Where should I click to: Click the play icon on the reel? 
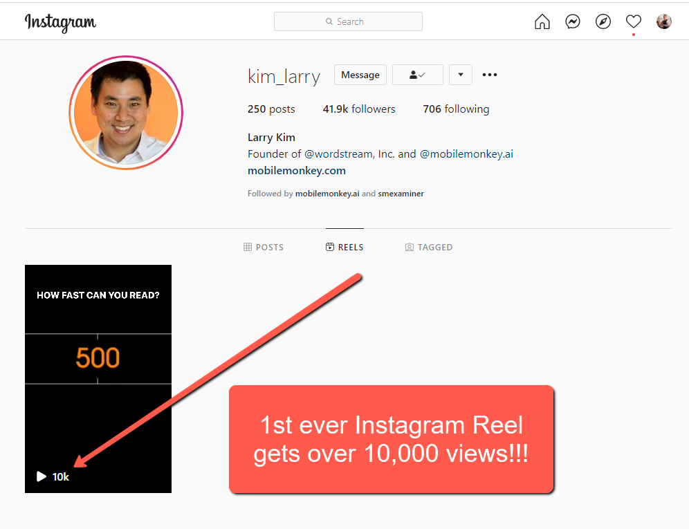tap(42, 476)
